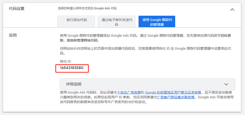Click the bold text 添加和管理网站代码
The image size is (245, 115).
[x=82, y=40]
